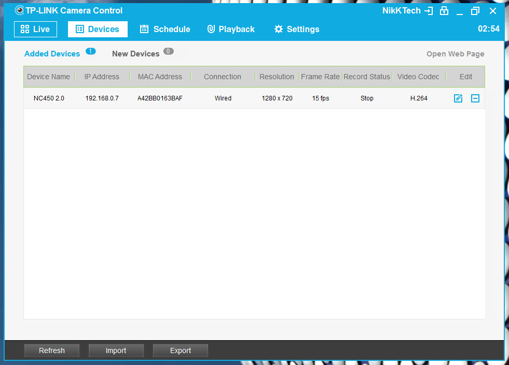Viewport: 509px width, 365px height.
Task: Click the 15 fps cell
Action: point(321,98)
